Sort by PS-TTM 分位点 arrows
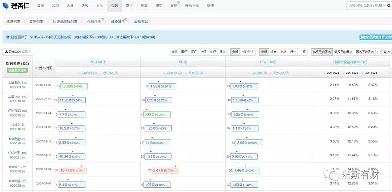This screenshot has width=392, height=192. [x=271, y=73]
